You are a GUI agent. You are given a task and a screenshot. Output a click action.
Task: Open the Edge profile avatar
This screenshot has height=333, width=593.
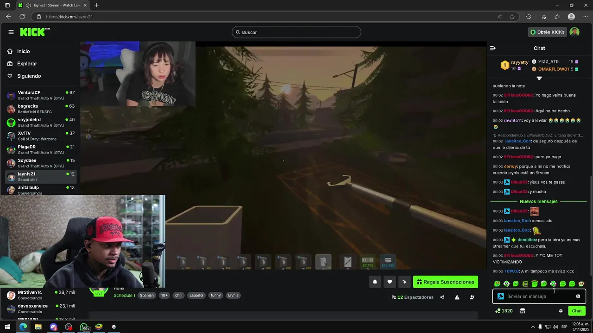(x=571, y=17)
